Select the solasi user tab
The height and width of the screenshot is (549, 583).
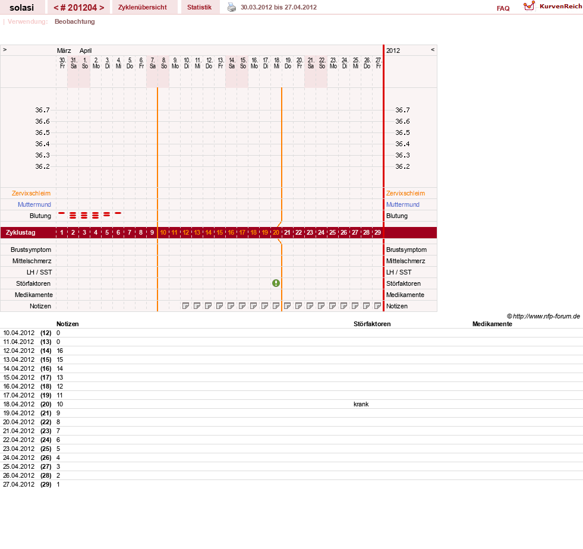[x=21, y=8]
